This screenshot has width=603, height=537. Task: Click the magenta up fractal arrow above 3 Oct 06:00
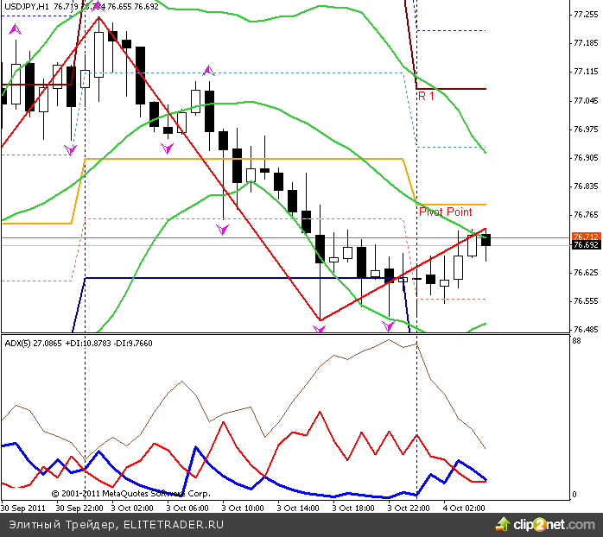pyautogui.click(x=207, y=70)
